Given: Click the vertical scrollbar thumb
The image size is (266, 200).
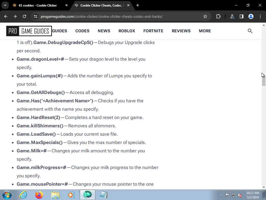Looking at the screenshot, I should coord(264,81).
